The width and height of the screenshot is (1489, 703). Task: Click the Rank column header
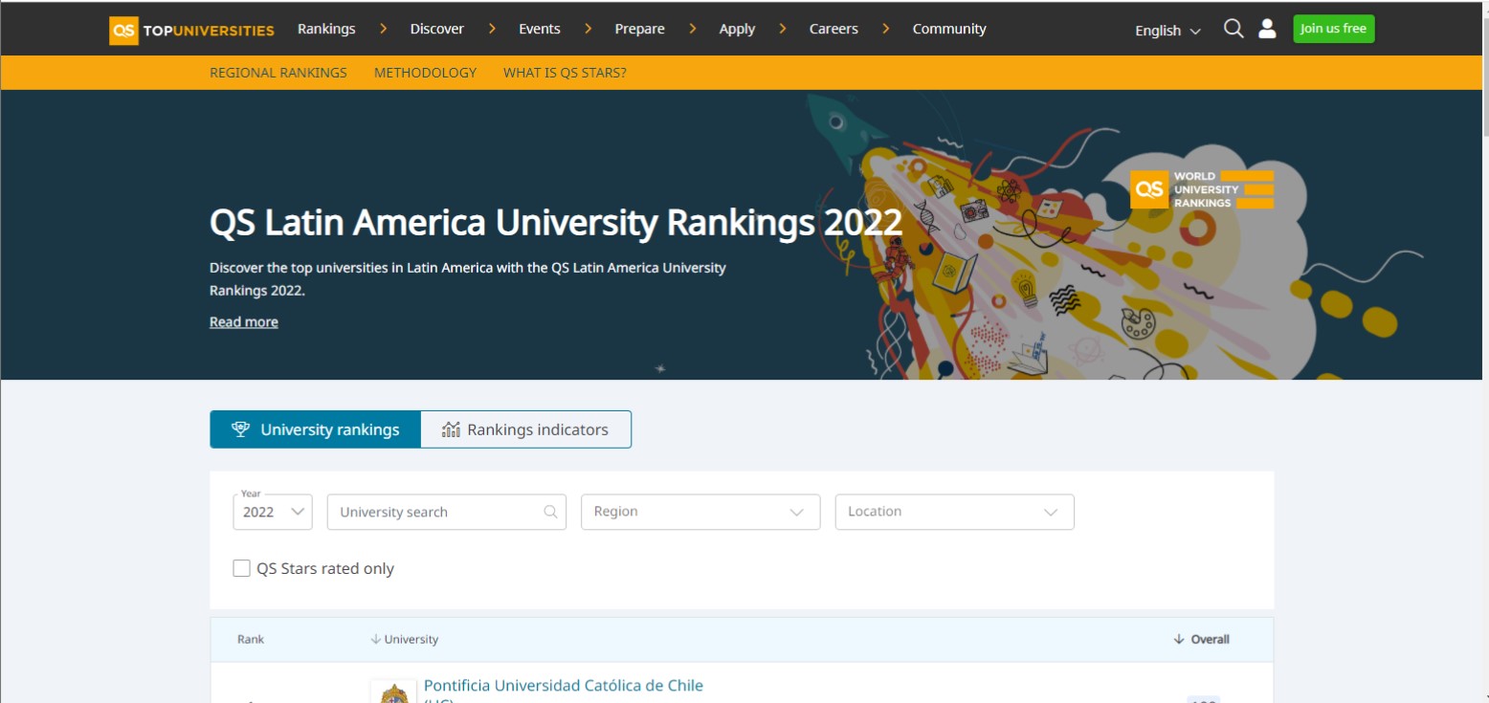point(251,639)
